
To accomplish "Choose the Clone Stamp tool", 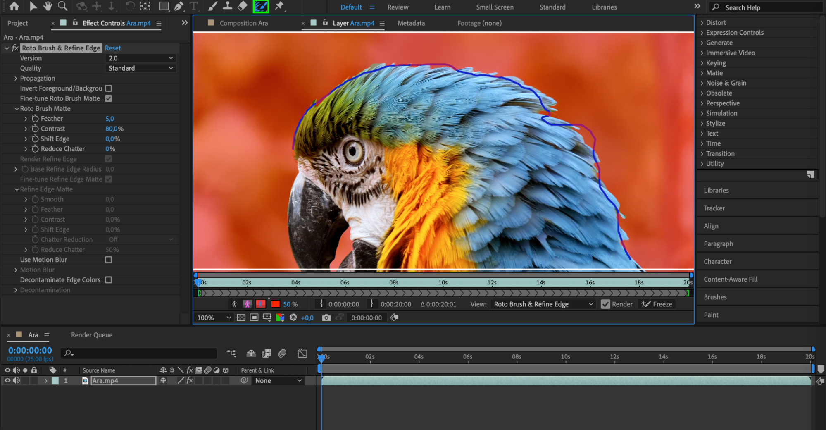I will click(227, 6).
